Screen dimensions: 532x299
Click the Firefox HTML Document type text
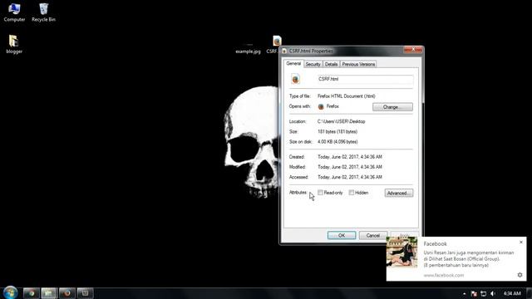(x=347, y=96)
